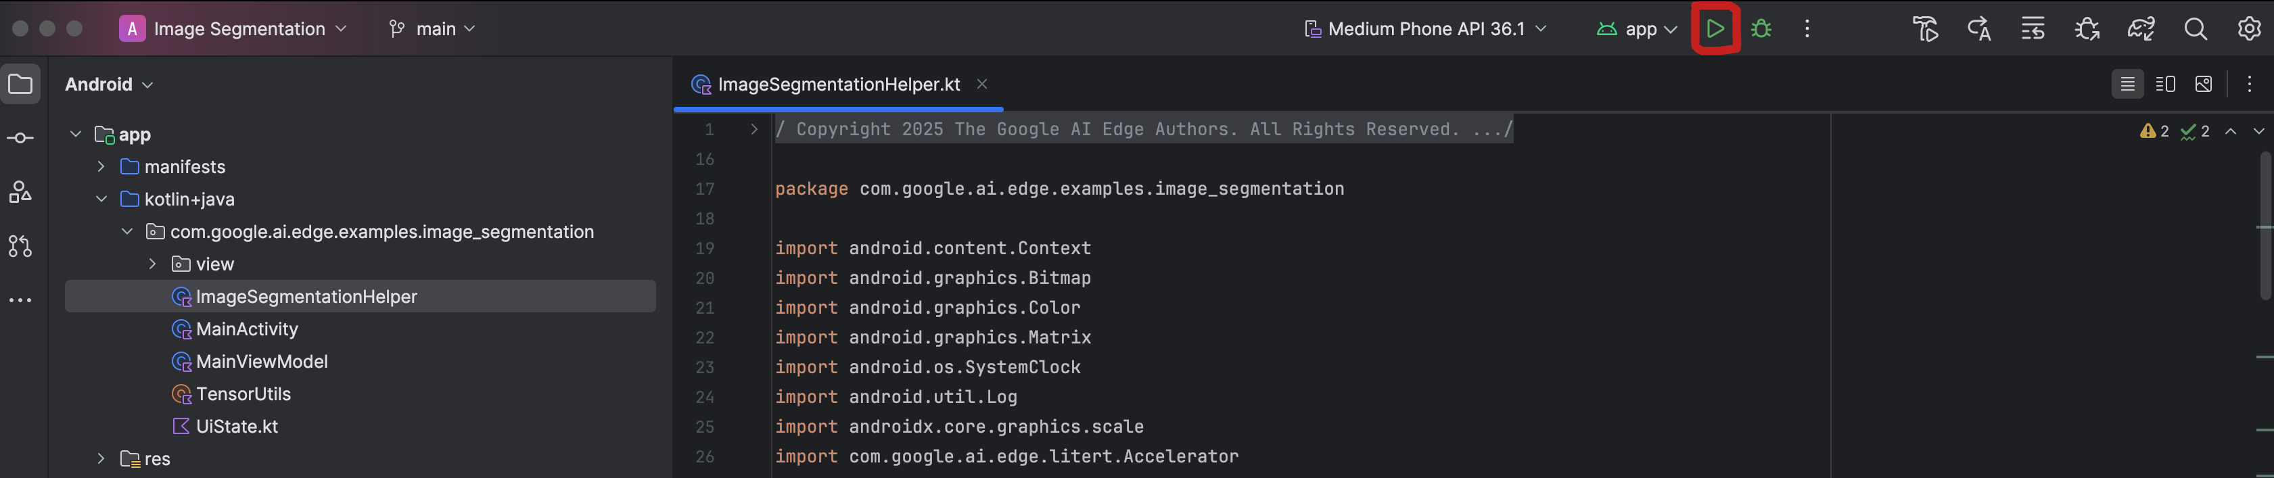Run the app with the green play button

click(x=1715, y=29)
